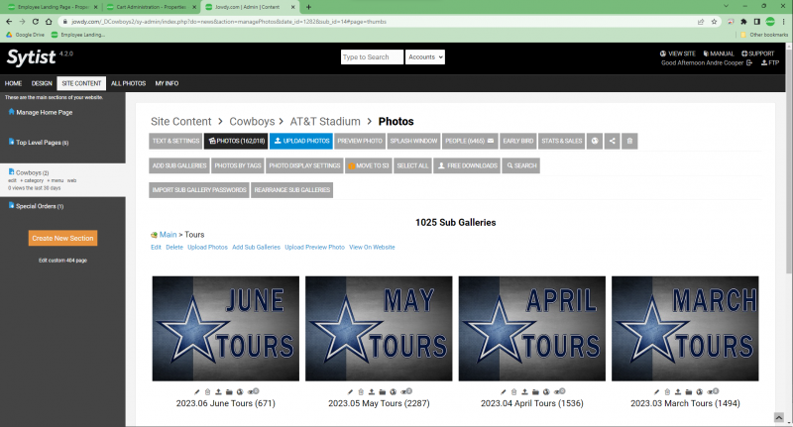Open the MY INFO menu item
This screenshot has width=793, height=427.
167,83
